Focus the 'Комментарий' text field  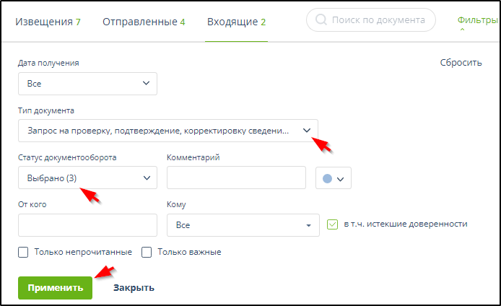click(x=236, y=178)
